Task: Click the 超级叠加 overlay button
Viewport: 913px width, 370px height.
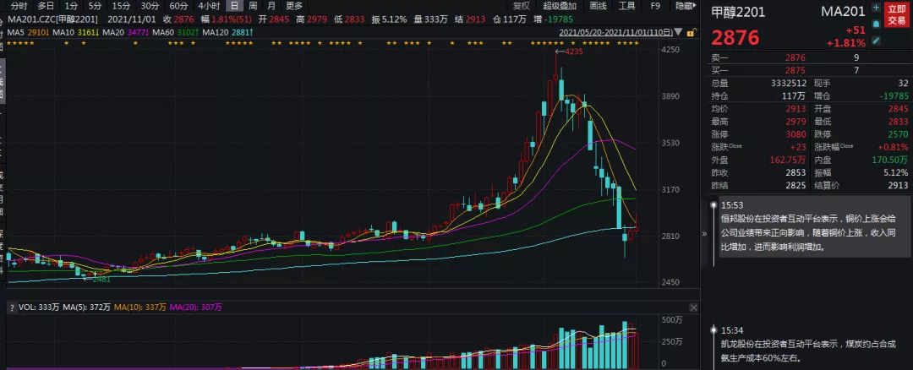Action: tap(559, 7)
